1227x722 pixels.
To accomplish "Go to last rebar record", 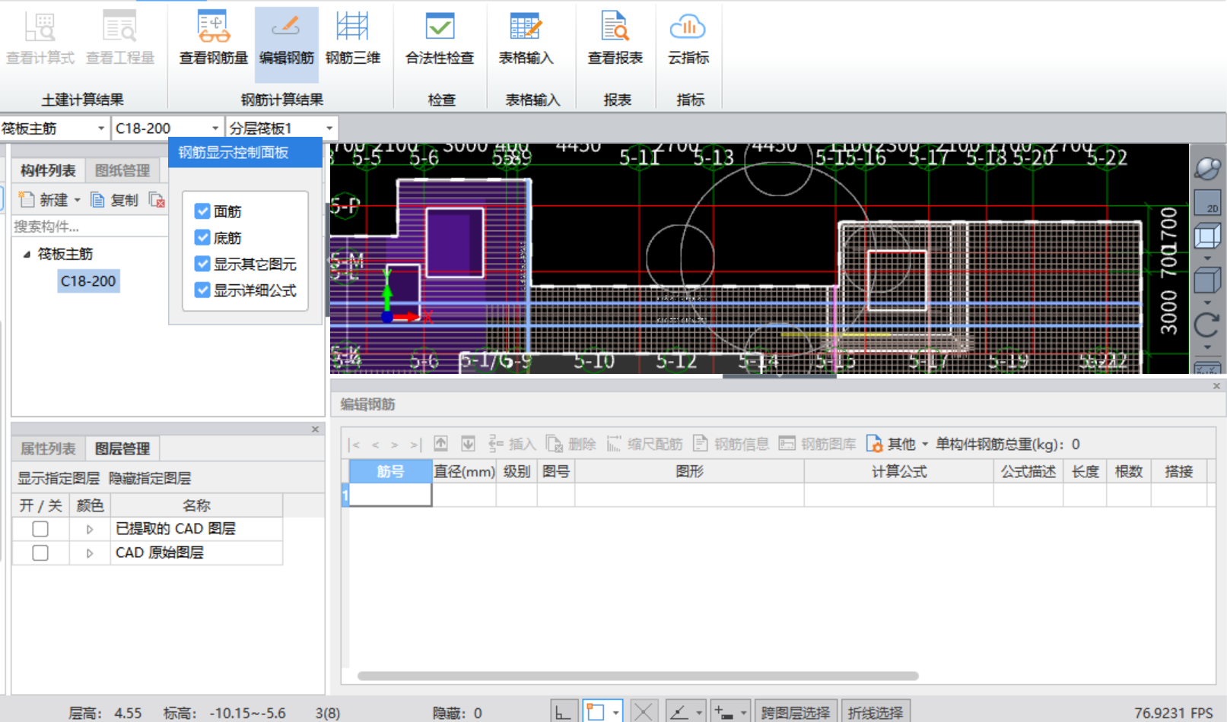I will coord(415,445).
